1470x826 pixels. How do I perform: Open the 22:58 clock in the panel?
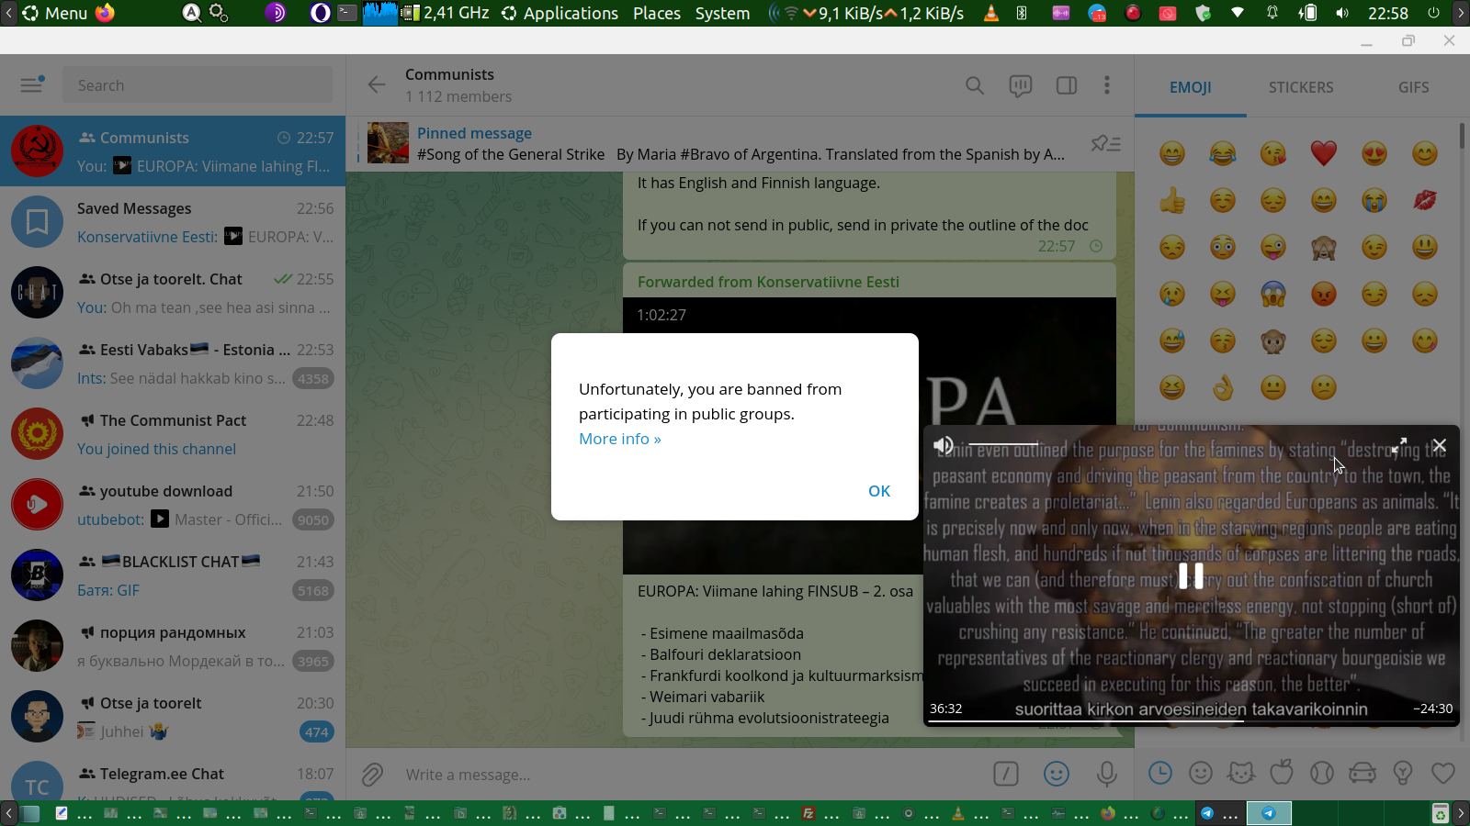1387,13
